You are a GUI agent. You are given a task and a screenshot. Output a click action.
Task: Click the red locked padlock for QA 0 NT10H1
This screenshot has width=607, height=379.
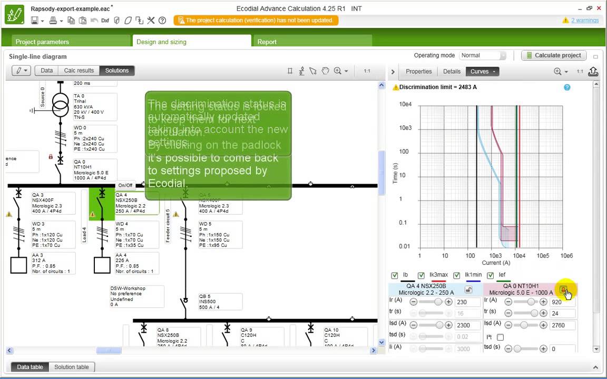coord(563,290)
